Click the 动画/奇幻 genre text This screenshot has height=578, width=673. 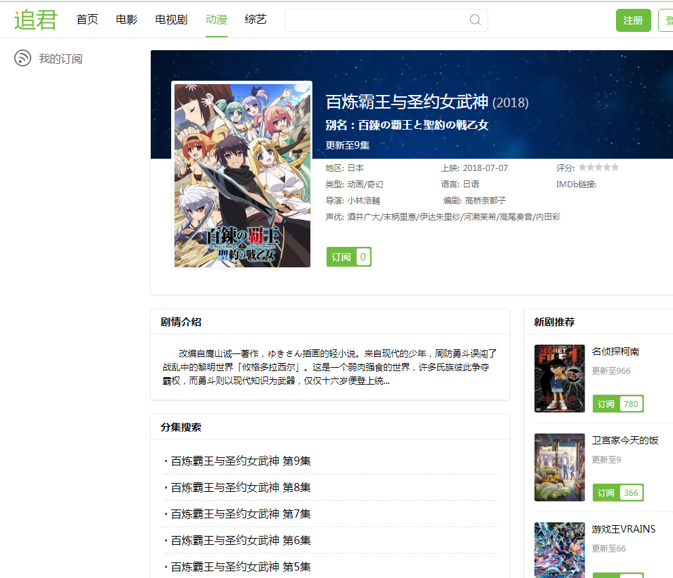coord(365,184)
